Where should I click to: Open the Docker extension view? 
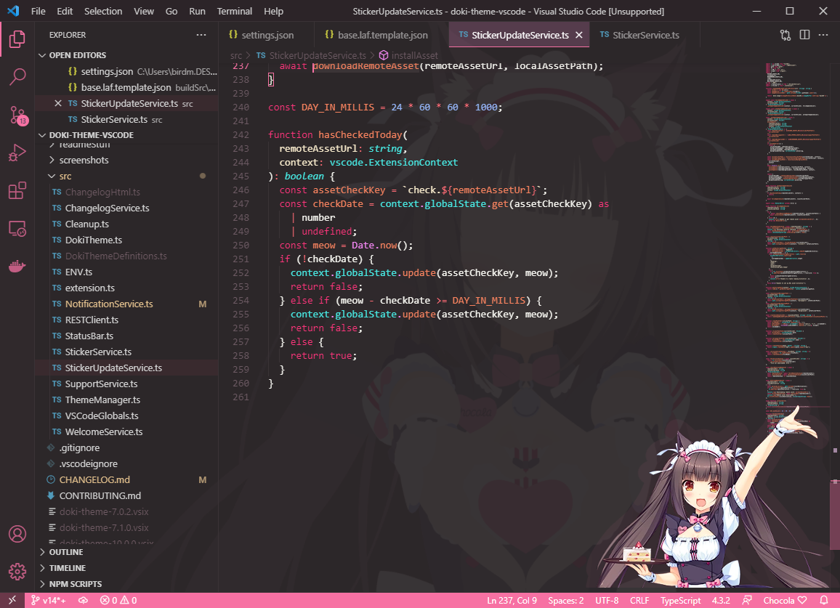click(x=17, y=266)
